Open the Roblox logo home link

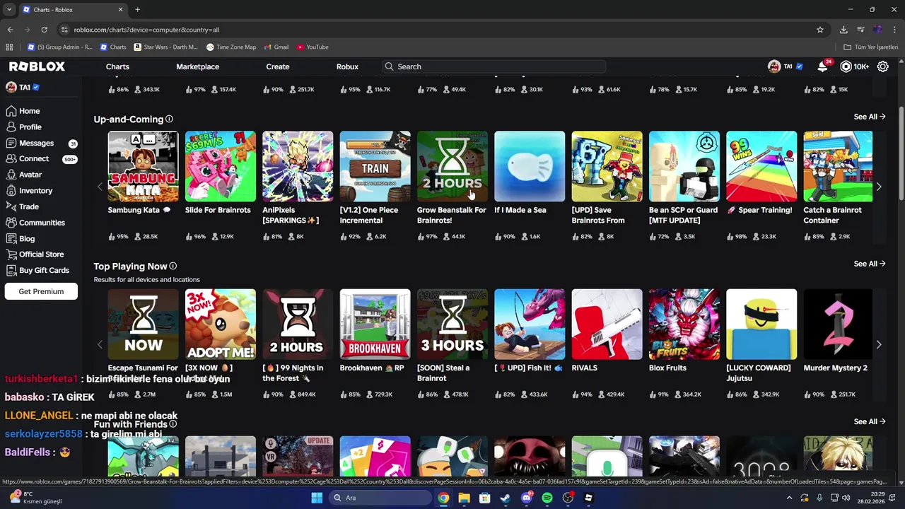[37, 66]
